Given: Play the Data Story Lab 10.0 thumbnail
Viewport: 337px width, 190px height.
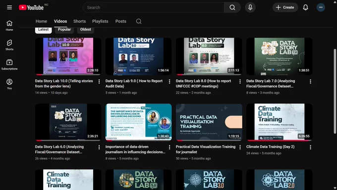Looking at the screenshot, I should point(68,57).
